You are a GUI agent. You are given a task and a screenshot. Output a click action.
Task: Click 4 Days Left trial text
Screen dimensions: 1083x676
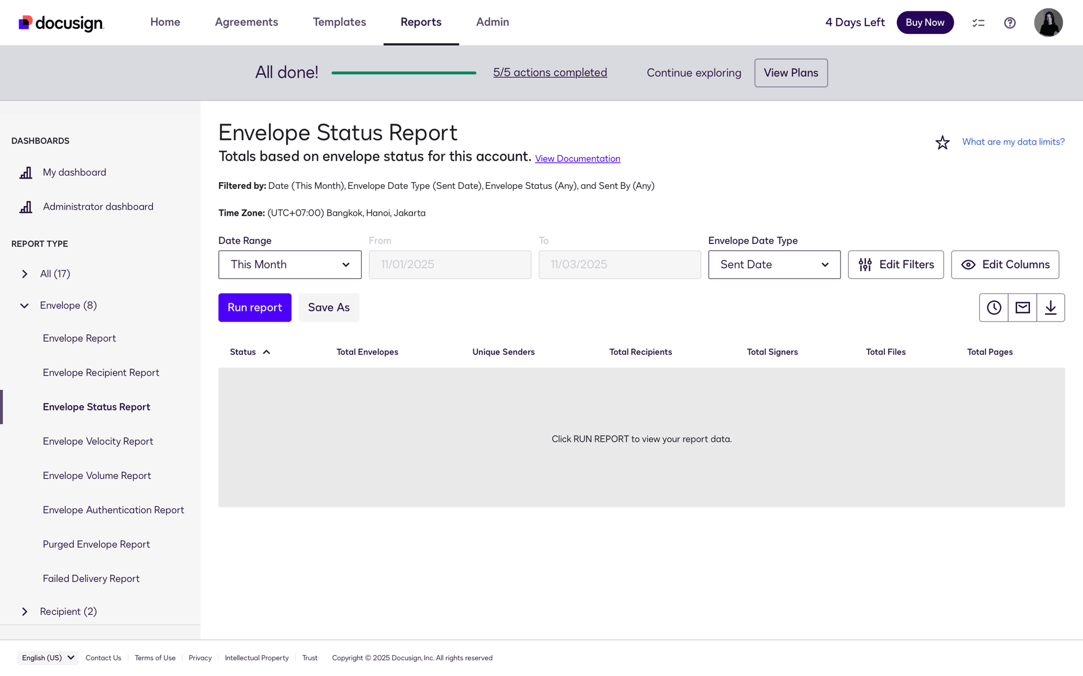click(855, 23)
